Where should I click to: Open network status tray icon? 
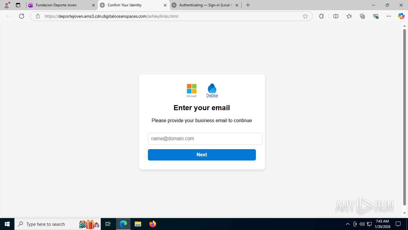click(x=369, y=224)
